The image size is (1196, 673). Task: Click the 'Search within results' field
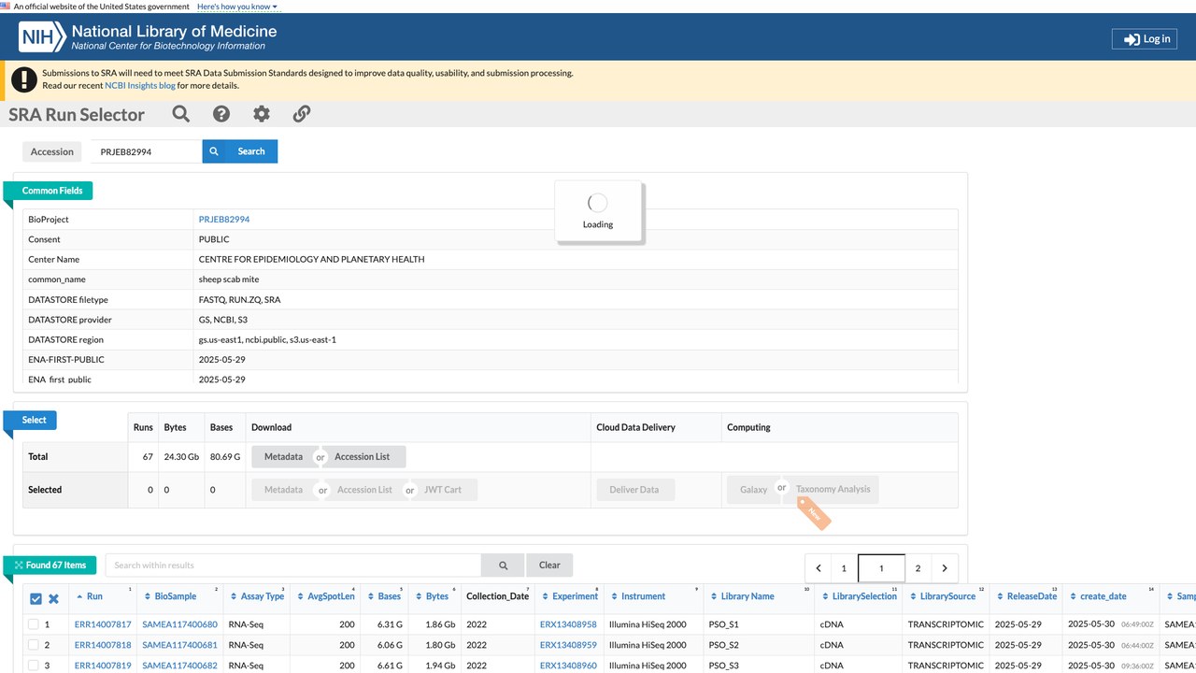[x=293, y=566]
